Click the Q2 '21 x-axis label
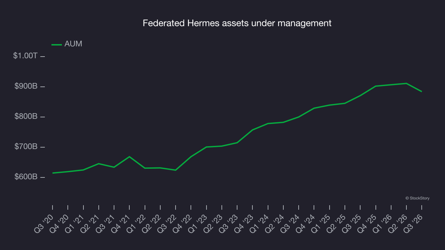Viewport: 445px width, 250px height. pos(90,223)
